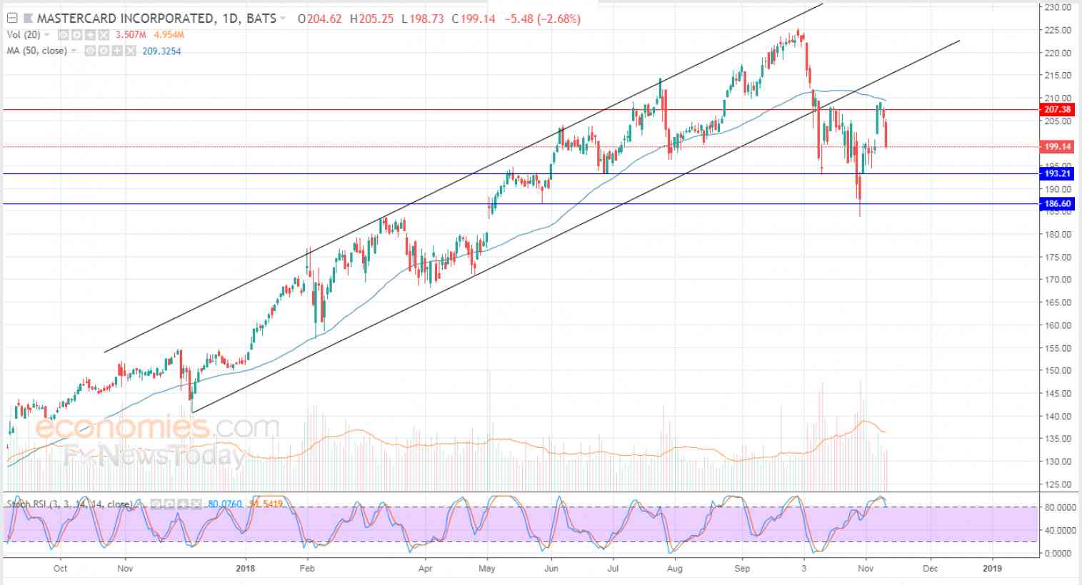Open the MA (50, close) dropdown arrow
This screenshot has width=1082, height=585.
click(x=74, y=51)
